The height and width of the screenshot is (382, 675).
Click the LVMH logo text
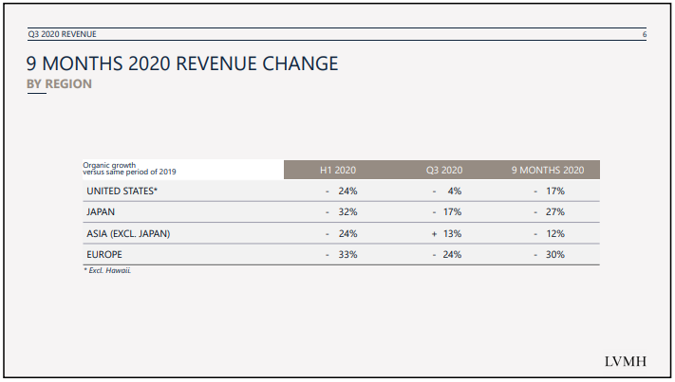tap(626, 362)
